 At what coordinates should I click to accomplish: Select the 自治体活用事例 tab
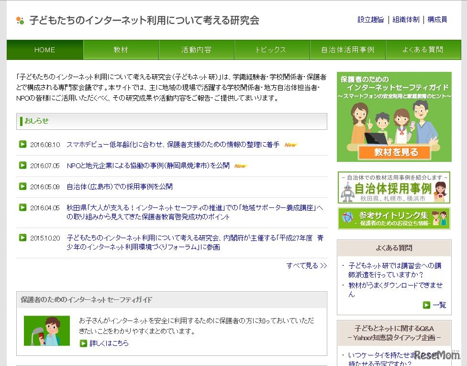tap(347, 49)
